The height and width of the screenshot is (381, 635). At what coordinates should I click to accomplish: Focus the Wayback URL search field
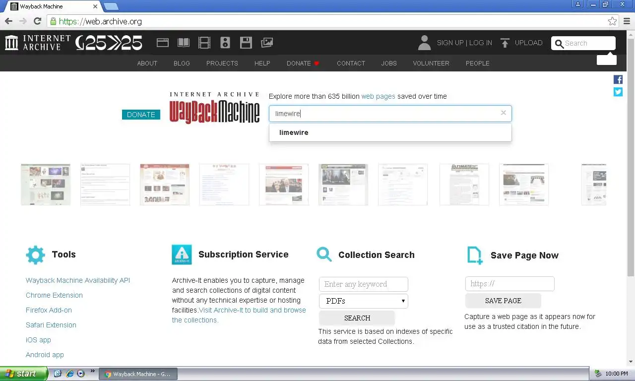coord(390,114)
